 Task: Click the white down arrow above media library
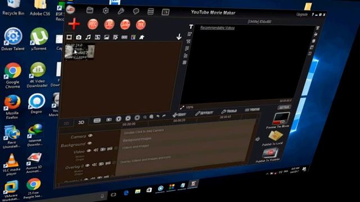click(x=179, y=36)
